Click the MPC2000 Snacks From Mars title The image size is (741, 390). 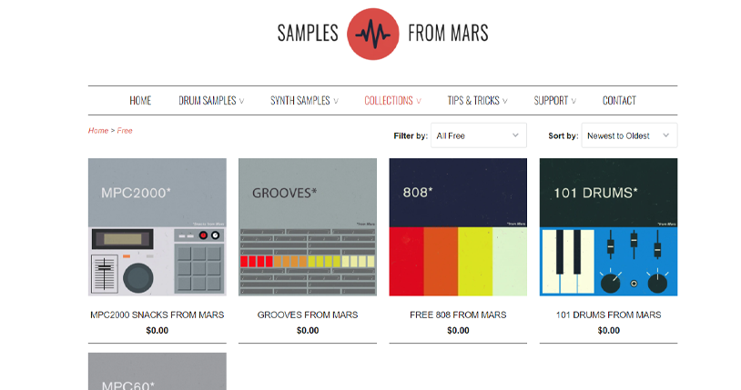157,315
